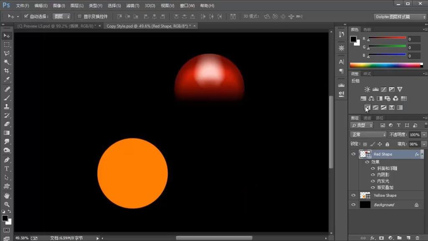
Task: Choose the Hand tool
Action: [7, 196]
